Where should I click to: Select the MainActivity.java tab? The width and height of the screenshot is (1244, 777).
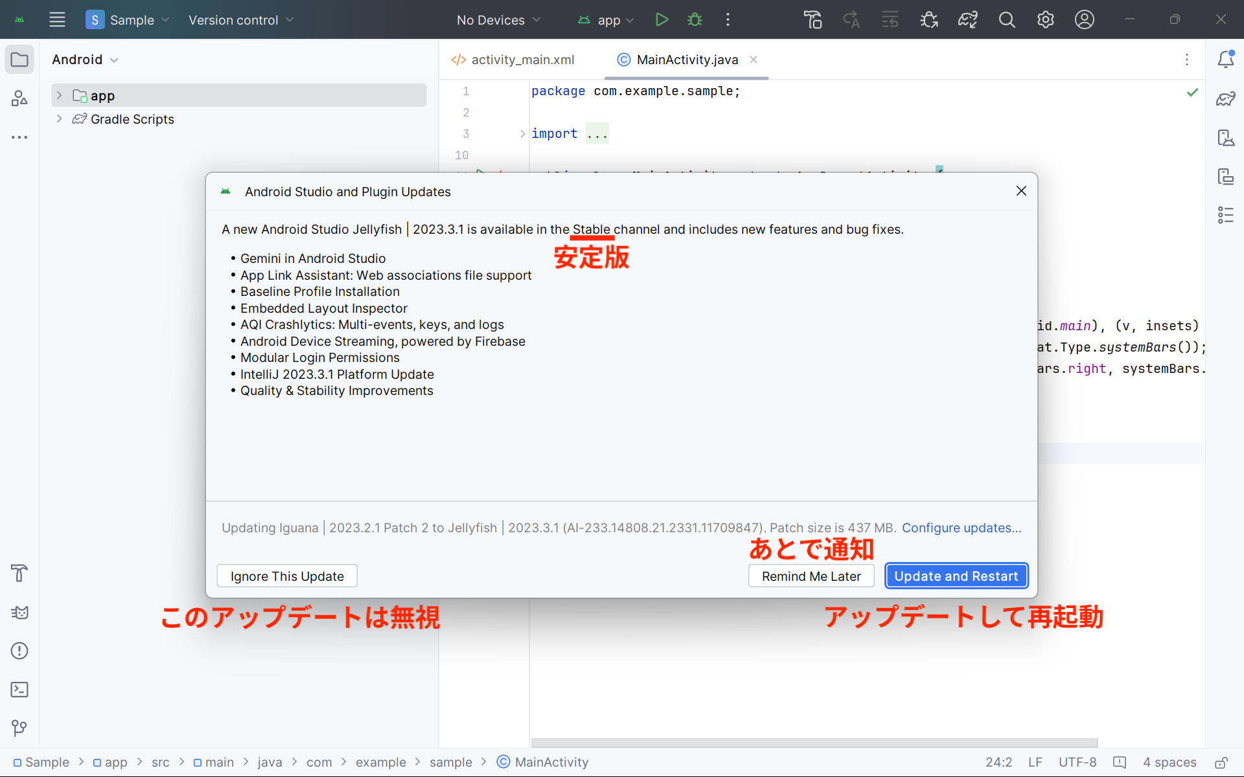(687, 60)
